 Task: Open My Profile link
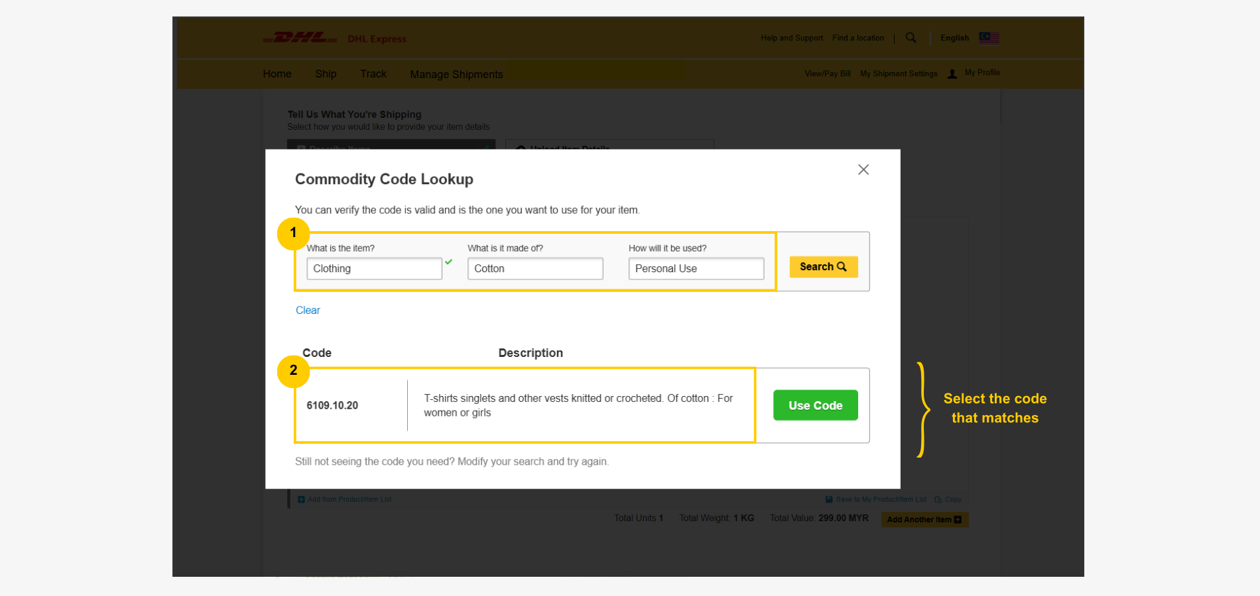[x=982, y=73]
